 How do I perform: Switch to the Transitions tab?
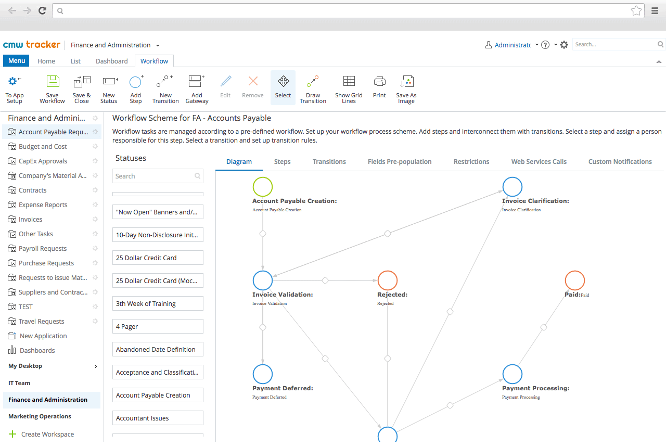329,161
